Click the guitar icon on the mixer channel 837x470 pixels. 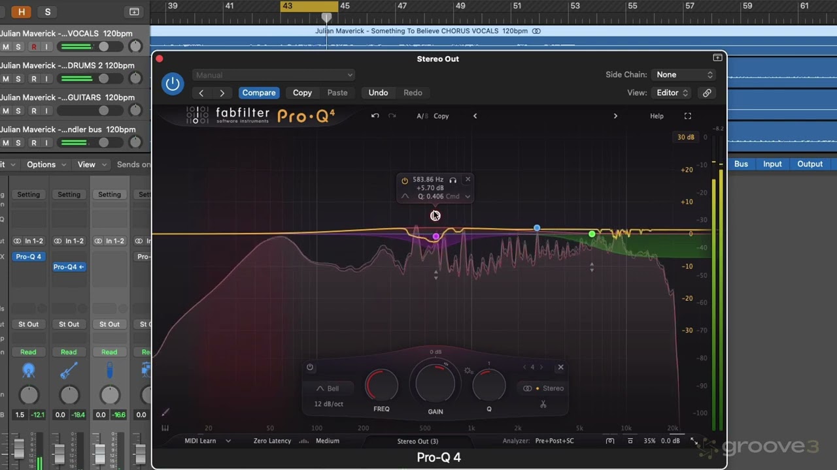[69, 371]
